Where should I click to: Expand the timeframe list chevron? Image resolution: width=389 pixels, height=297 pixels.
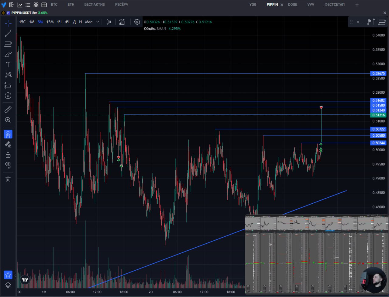[x=98, y=22]
